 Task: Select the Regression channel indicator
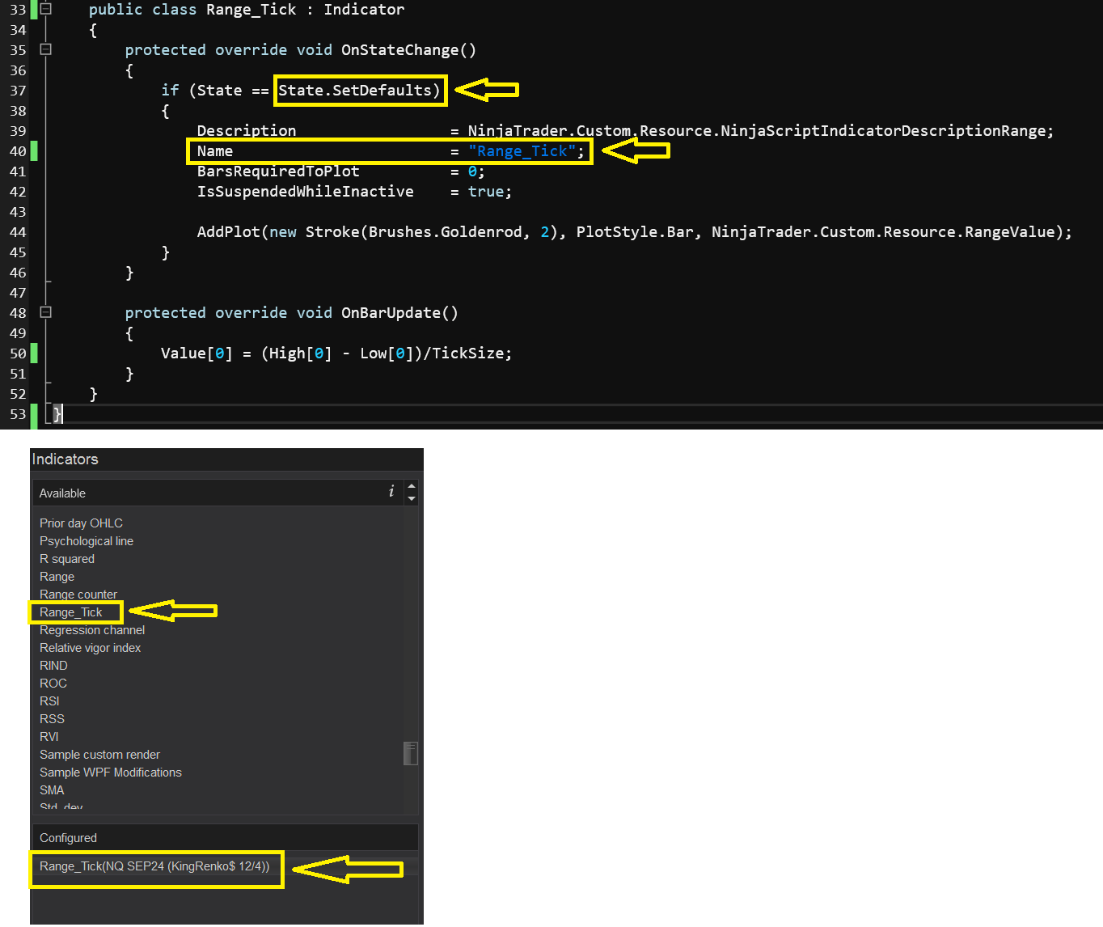[x=92, y=630]
